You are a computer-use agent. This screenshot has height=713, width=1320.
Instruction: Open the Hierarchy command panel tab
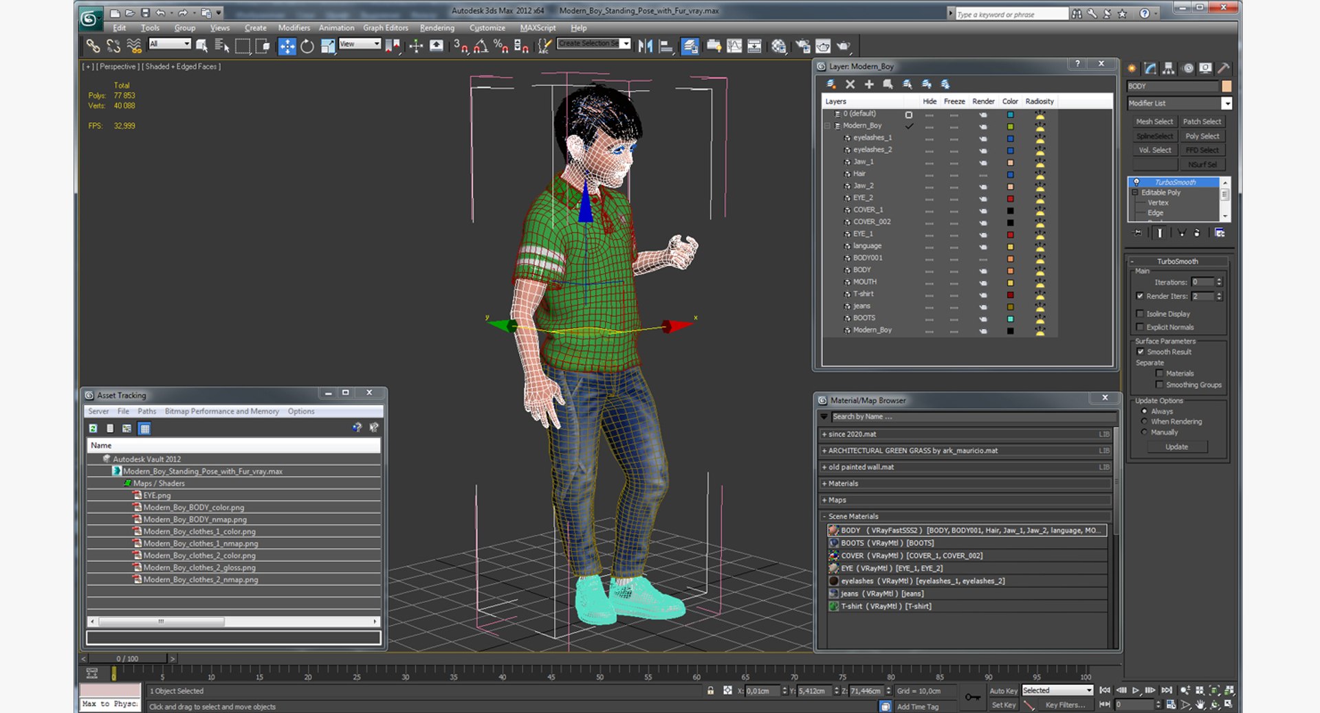click(x=1169, y=68)
